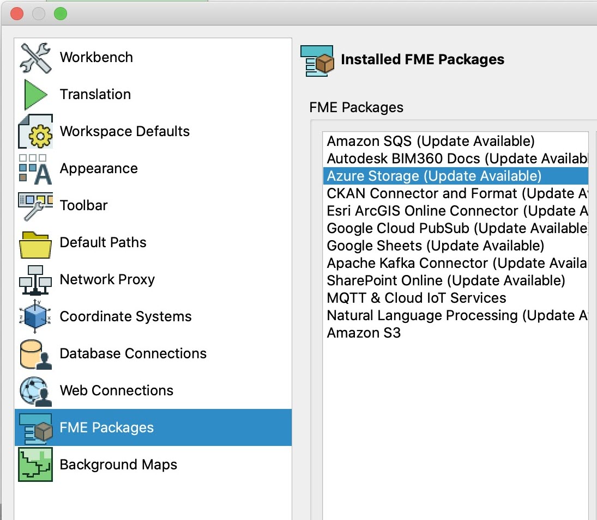Screen dimensions: 597x520
Task: Switch to Appearance settings
Action: (x=153, y=169)
